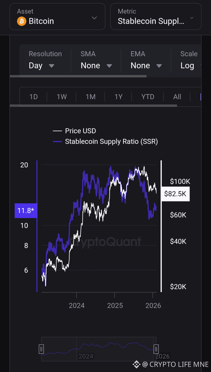This screenshot has height=372, width=211.
Task: Toggle the Price USD series in legend
Action: pyautogui.click(x=80, y=131)
